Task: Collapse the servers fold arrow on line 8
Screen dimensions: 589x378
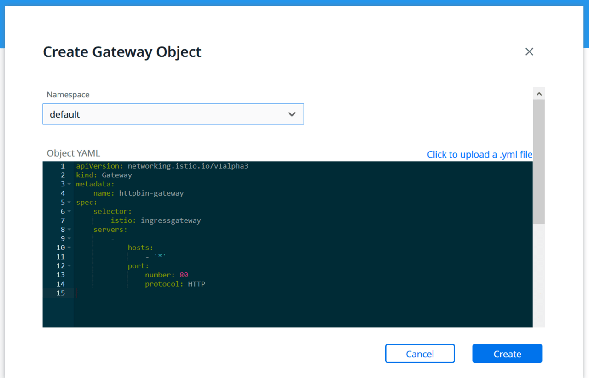Action: [69, 230]
